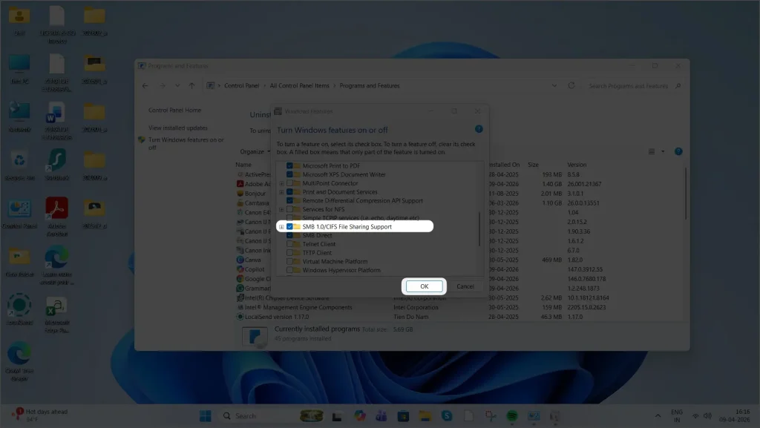Click the Refresh icon in the address bar
Screen dimensions: 760x428
click(571, 85)
